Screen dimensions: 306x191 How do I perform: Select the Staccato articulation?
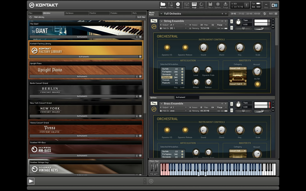point(167,78)
